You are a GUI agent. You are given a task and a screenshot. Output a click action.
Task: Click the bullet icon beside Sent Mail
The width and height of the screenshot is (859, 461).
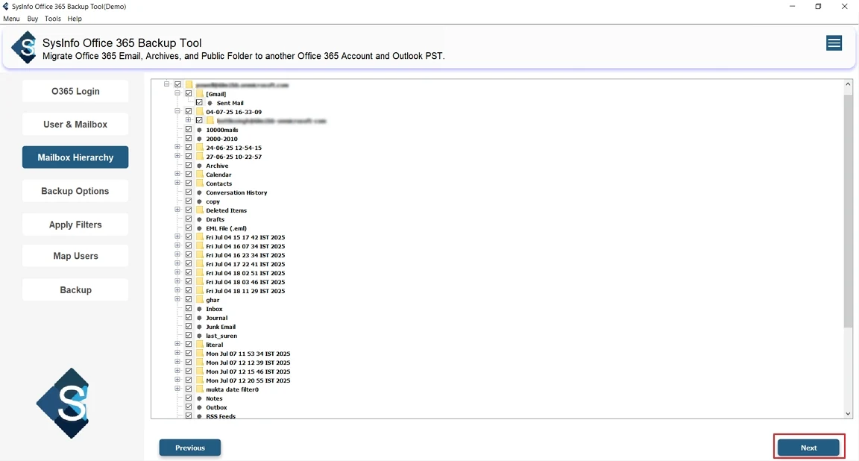pyautogui.click(x=210, y=103)
